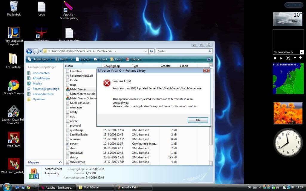Image resolution: width=306 pixels, height=191 pixels.
Task: Expand the Mappen folders pane
Action: coord(60,162)
